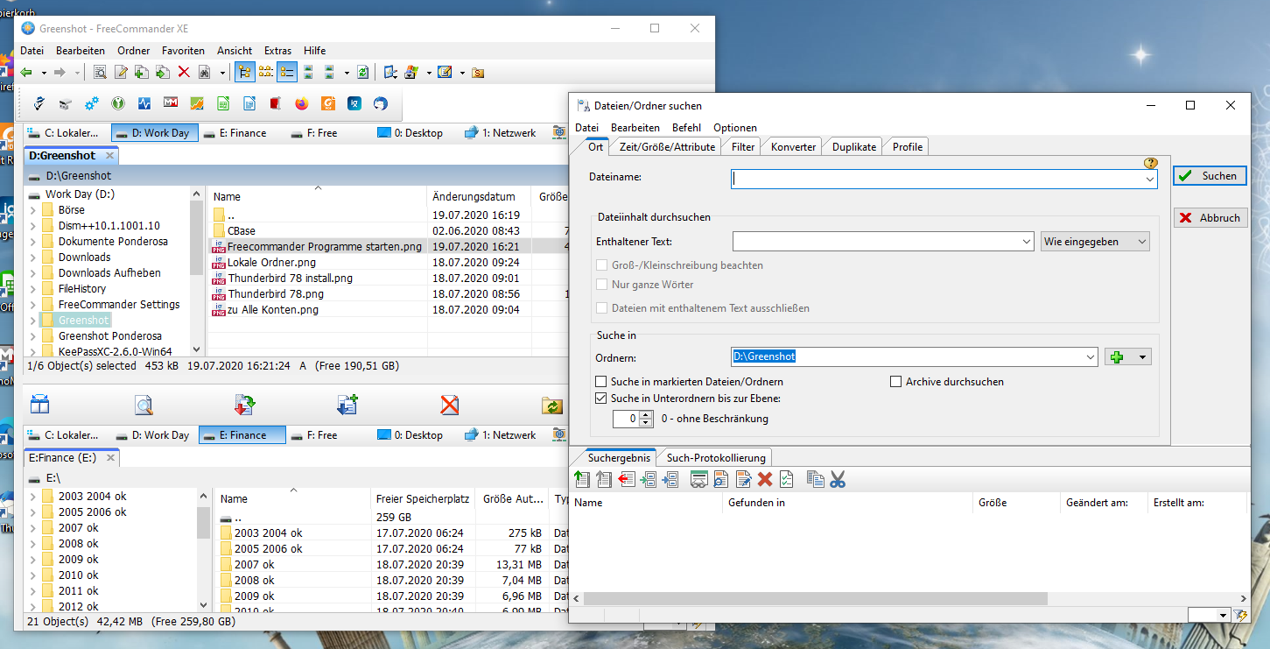1270x649 pixels.
Task: Click the Suchen button
Action: (1209, 176)
